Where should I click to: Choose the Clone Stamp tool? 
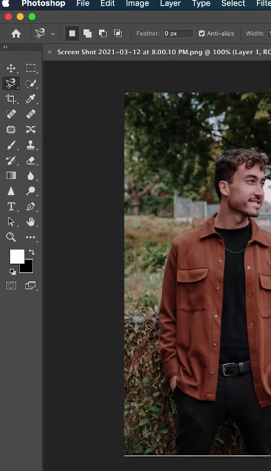point(31,145)
